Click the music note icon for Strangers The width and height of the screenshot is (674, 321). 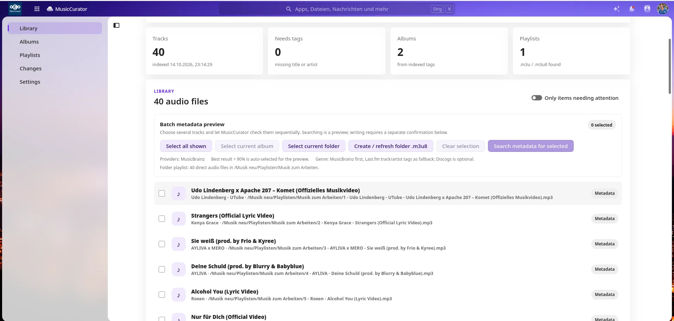[x=179, y=219]
